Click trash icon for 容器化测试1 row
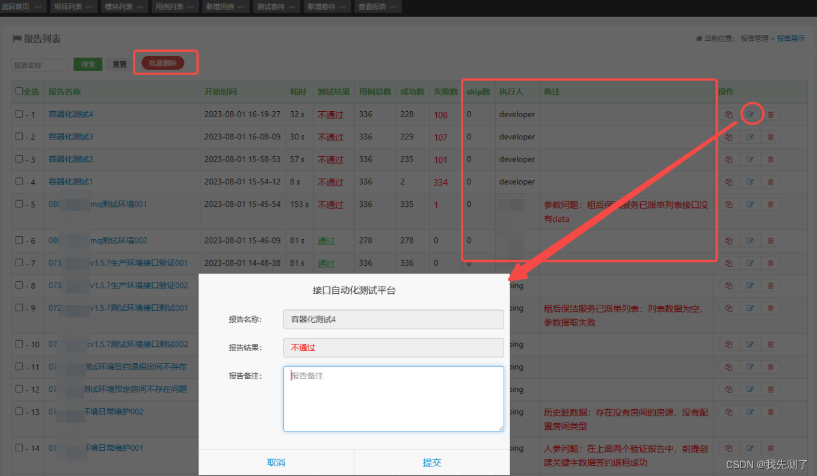 click(771, 182)
